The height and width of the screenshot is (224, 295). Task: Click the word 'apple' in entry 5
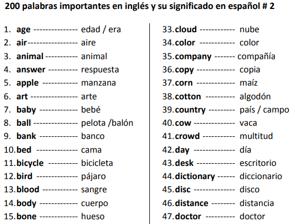(x=28, y=83)
